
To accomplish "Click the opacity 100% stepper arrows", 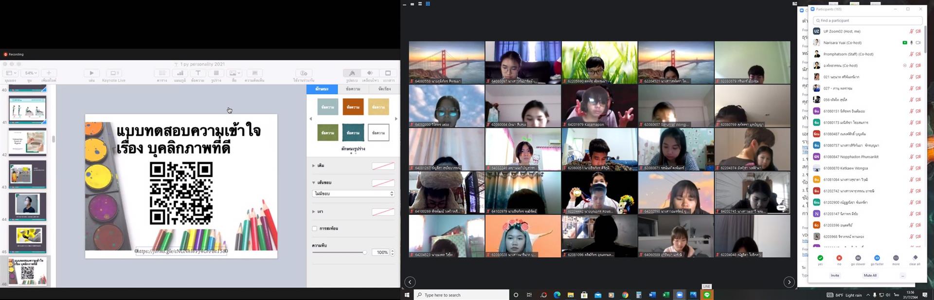I will (393, 252).
